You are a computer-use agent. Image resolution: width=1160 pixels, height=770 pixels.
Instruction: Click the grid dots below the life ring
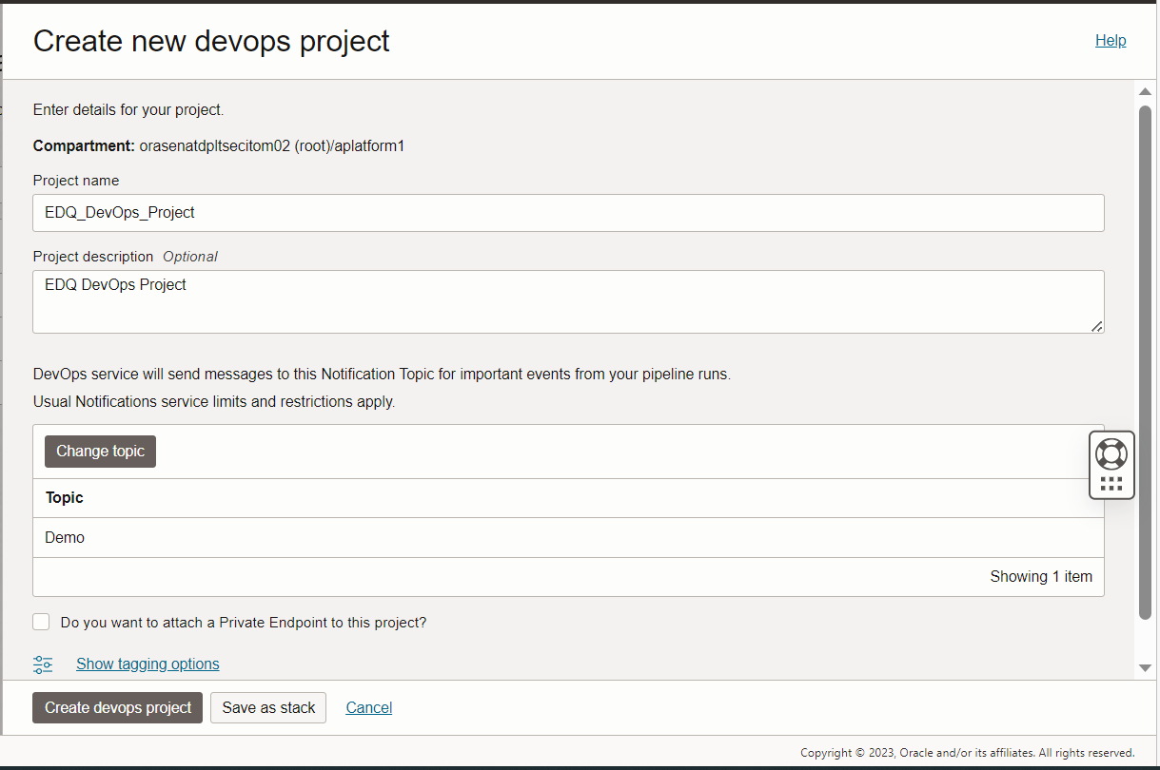[1111, 484]
